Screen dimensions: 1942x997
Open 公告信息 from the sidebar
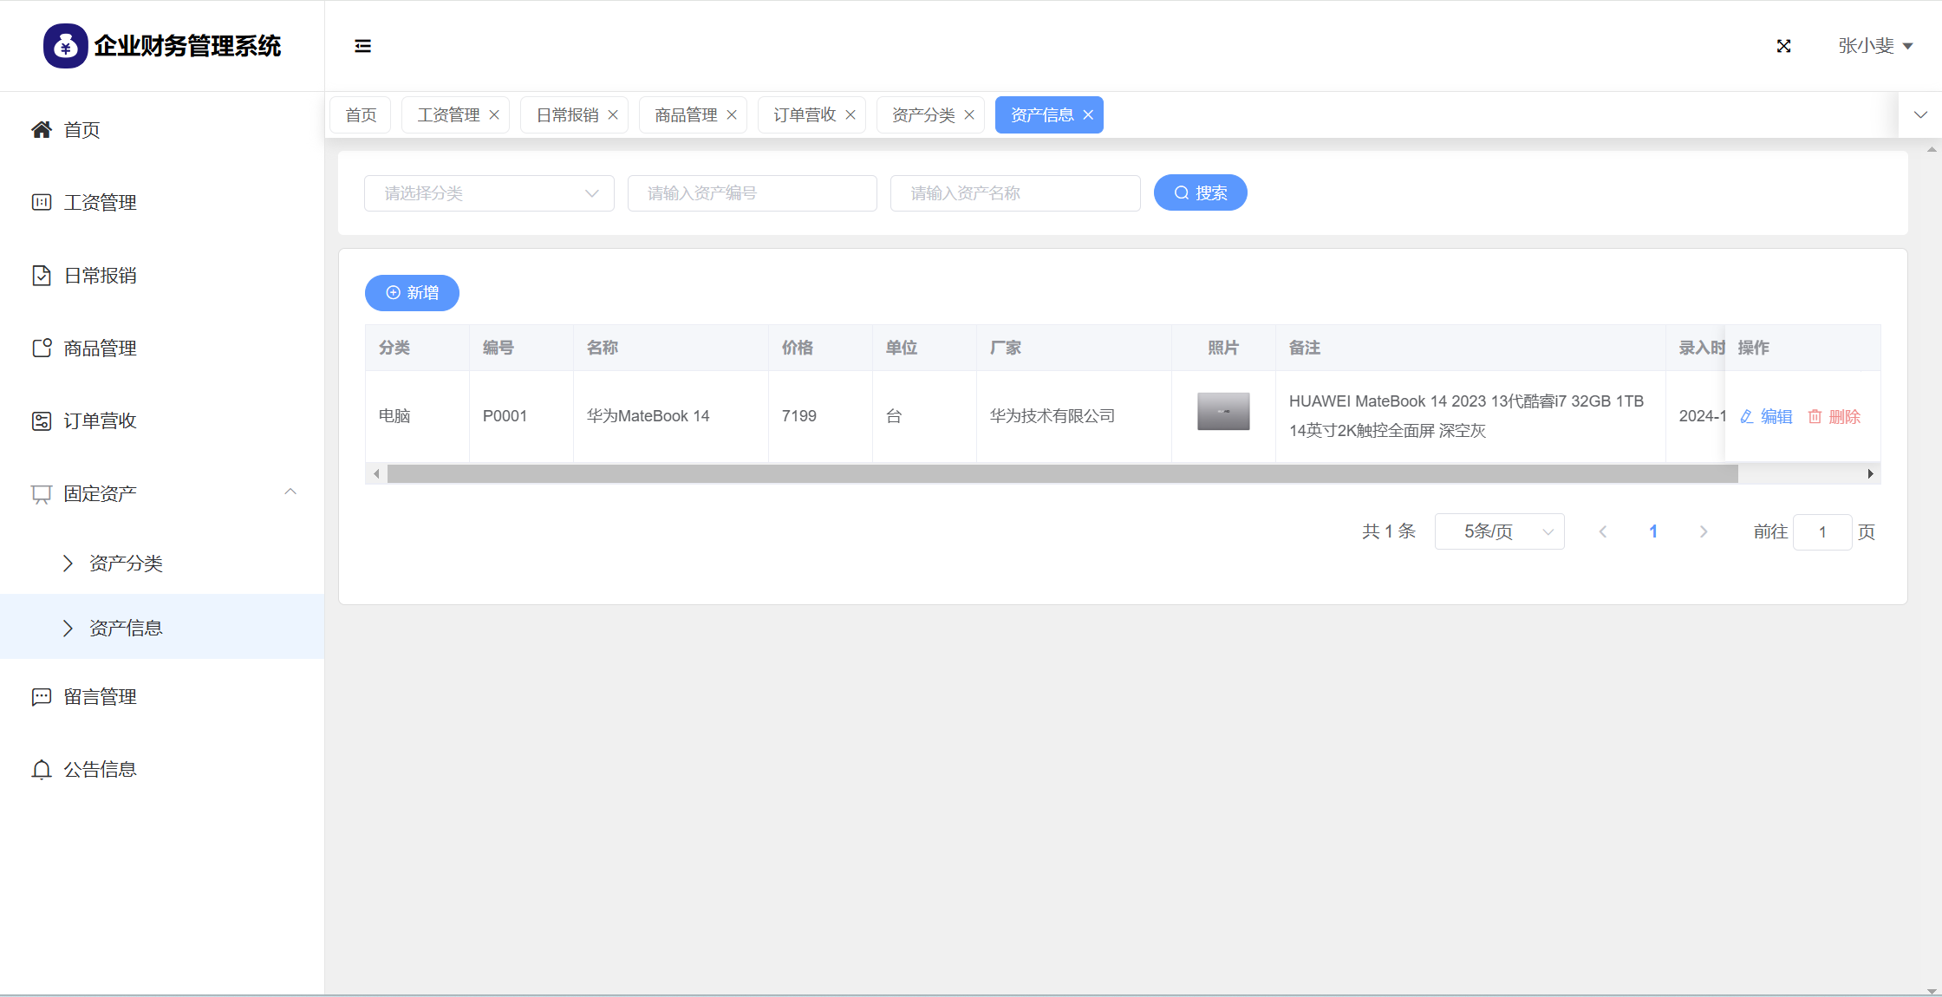tap(100, 770)
